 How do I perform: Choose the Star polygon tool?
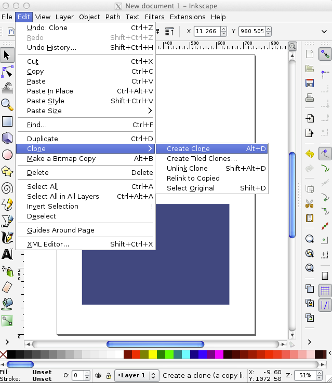[x=7, y=171]
